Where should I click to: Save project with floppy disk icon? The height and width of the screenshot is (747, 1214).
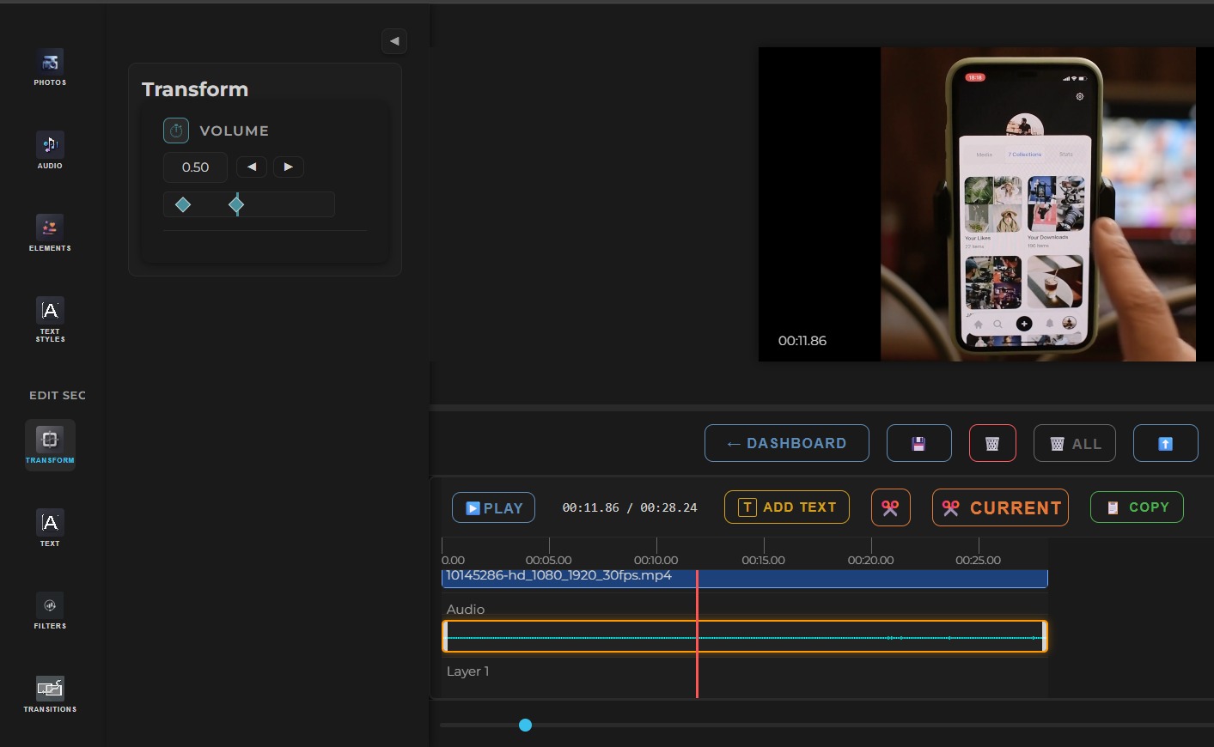919,443
